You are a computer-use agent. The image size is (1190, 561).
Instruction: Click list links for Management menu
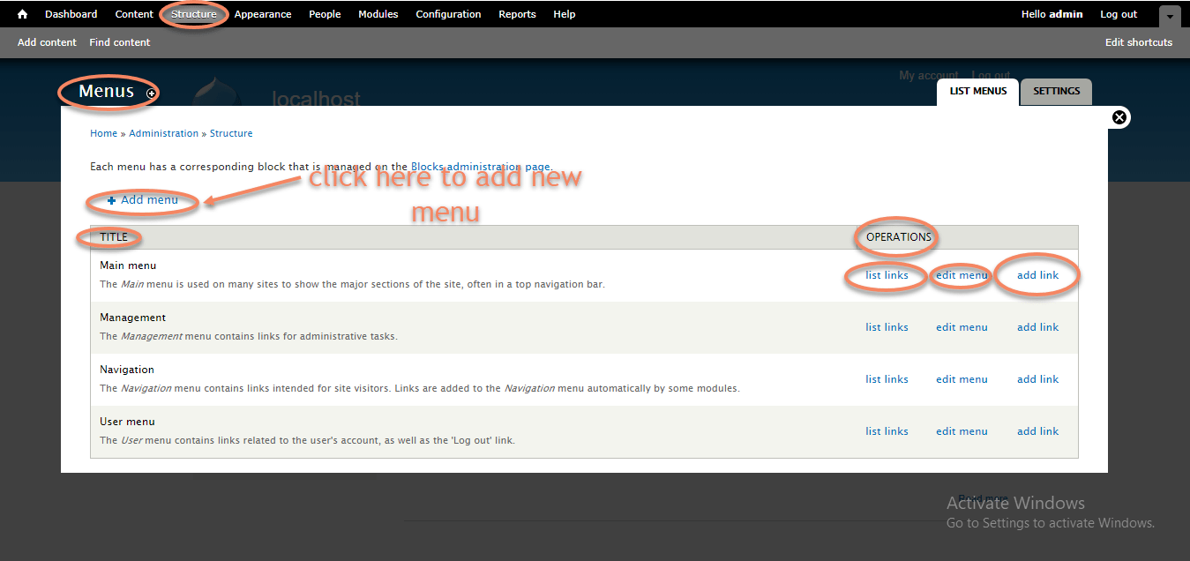pos(887,327)
